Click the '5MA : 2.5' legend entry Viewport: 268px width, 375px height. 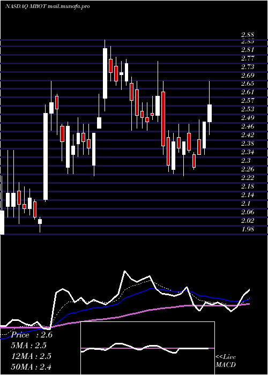(29, 346)
